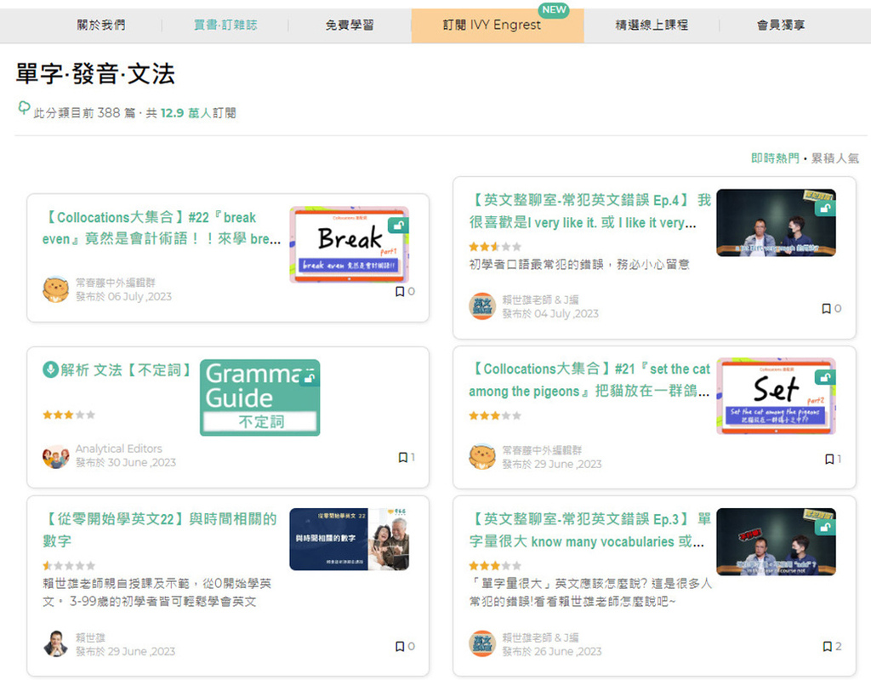871x680 pixels.
Task: Bookmark the Collocations #21 set the cat article
Action: (828, 459)
